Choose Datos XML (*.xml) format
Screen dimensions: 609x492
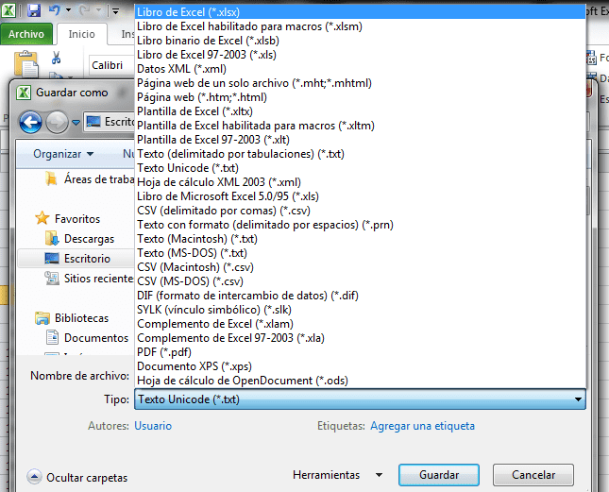(x=360, y=69)
